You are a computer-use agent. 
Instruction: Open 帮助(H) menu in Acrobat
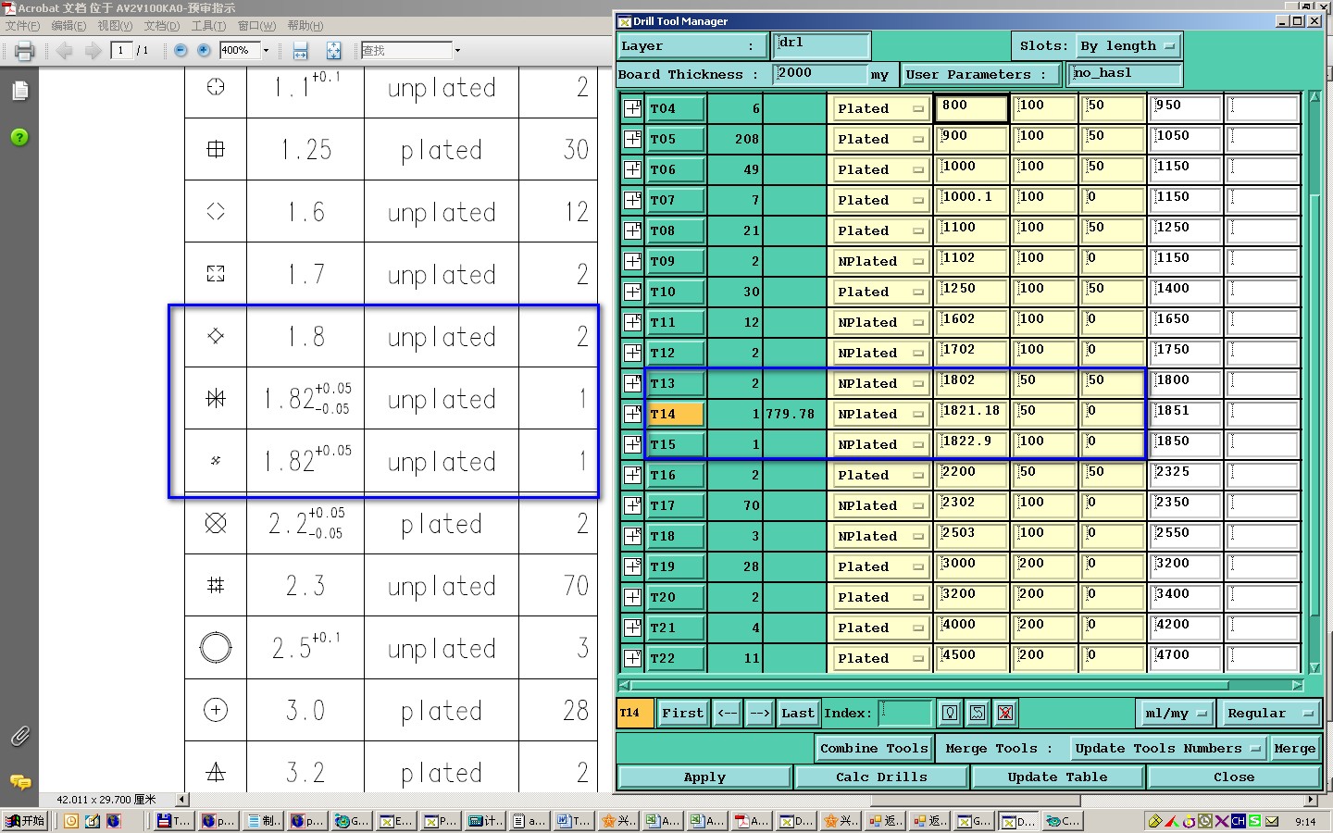305,26
